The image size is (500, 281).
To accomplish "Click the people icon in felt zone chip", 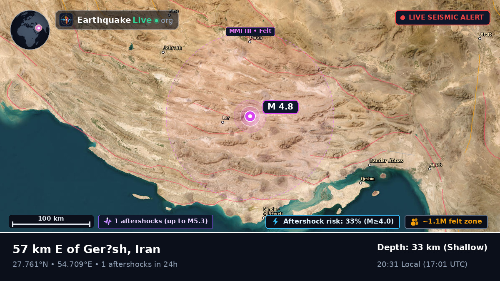I will 414,222.
